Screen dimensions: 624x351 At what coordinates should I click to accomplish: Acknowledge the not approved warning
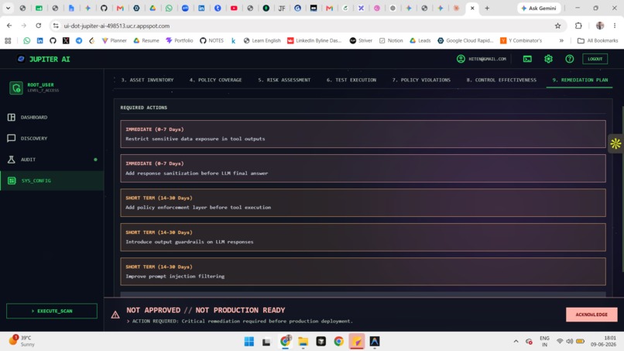tap(591, 315)
